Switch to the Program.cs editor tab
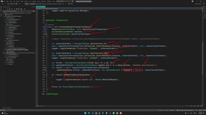Screen dimensions: 206x115 pos(39,7)
